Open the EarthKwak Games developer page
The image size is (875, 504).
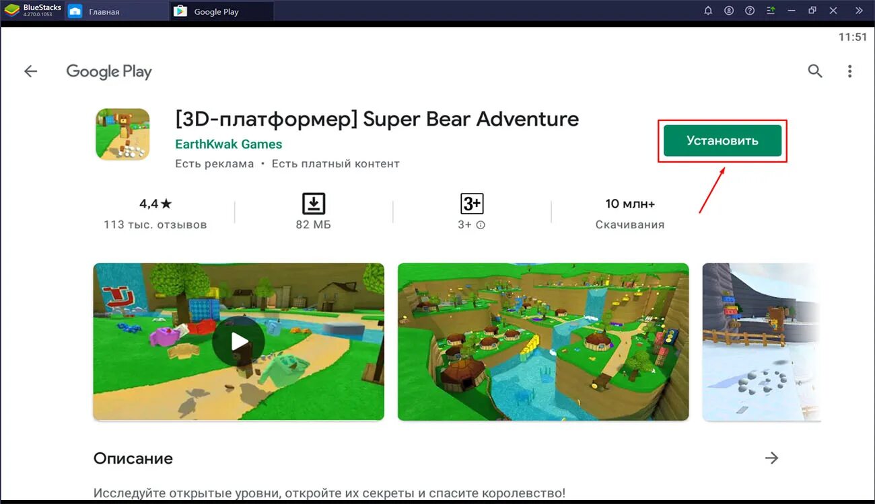tap(228, 144)
